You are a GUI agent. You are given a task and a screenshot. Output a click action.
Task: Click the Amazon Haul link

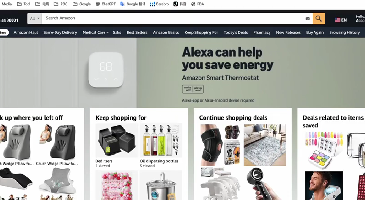pos(26,32)
